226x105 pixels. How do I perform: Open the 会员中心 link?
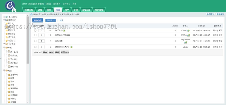[67, 4]
